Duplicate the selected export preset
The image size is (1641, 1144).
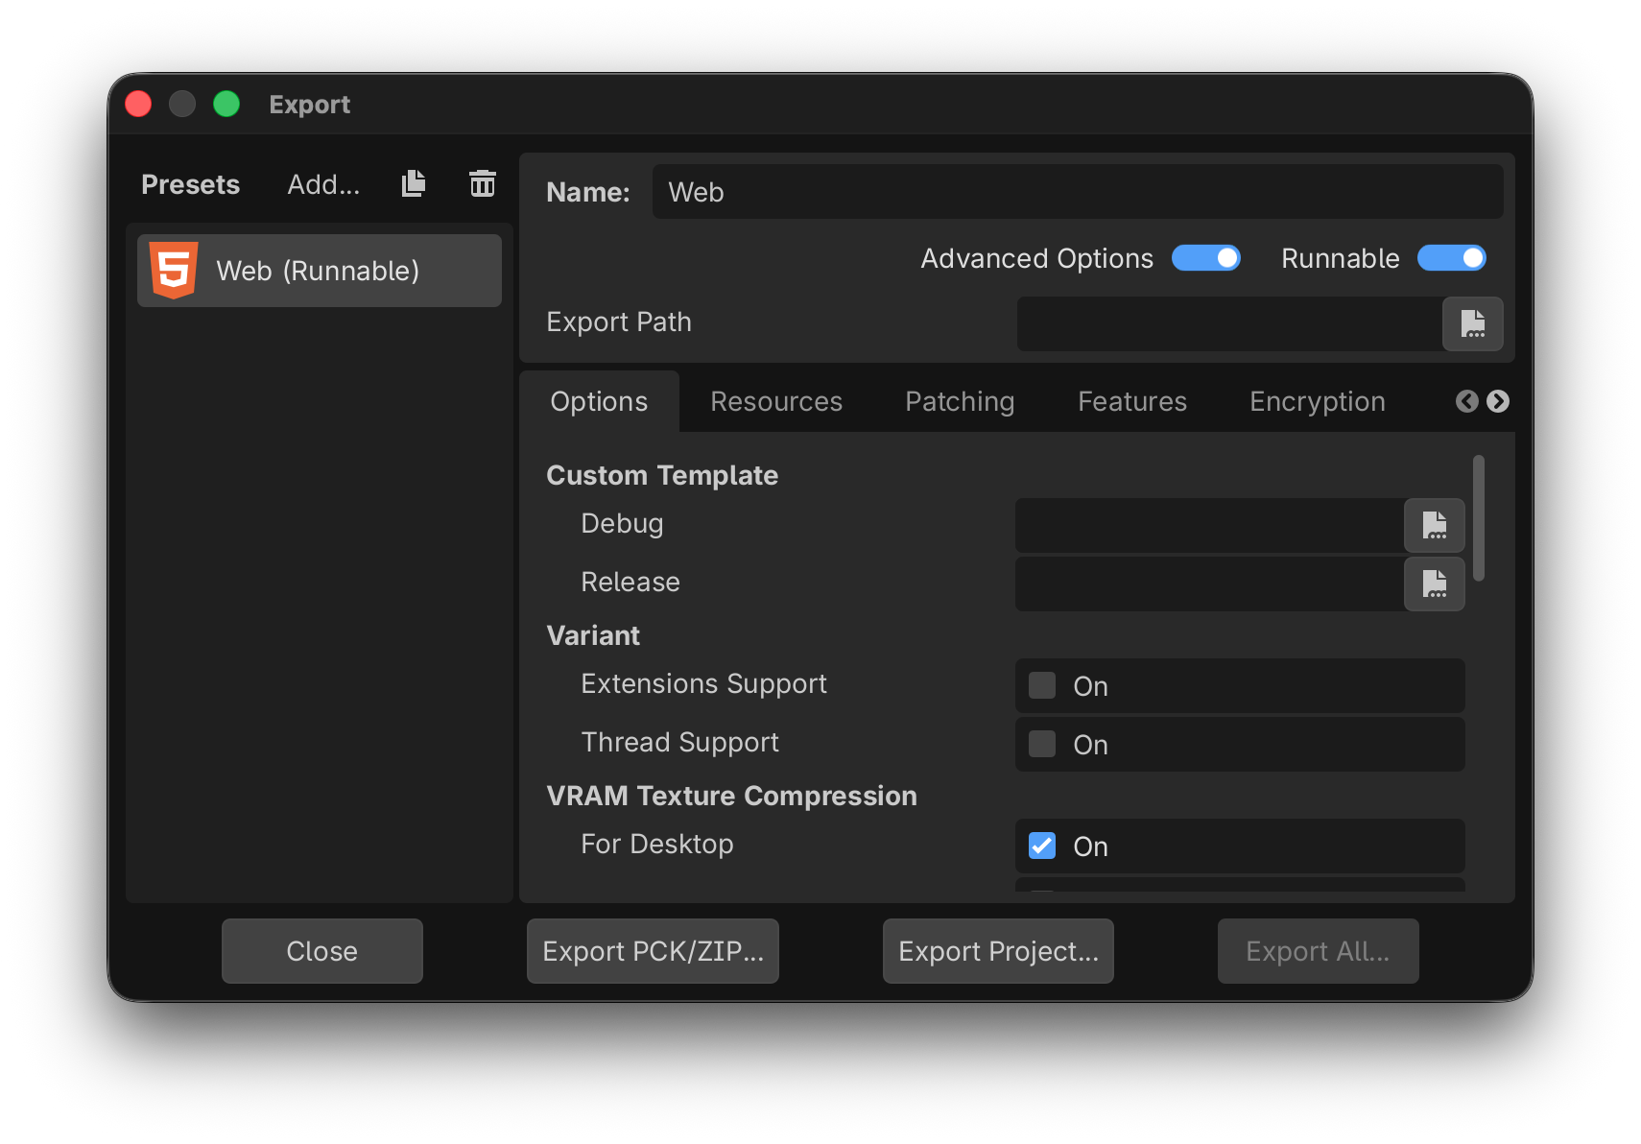click(414, 183)
